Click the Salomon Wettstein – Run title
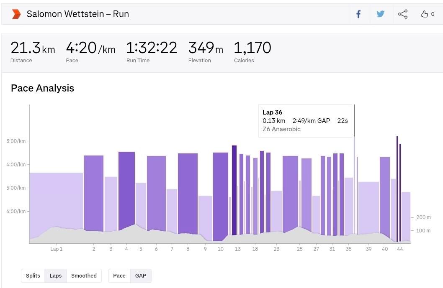Screen dimensions: 443x288 [x=78, y=14]
